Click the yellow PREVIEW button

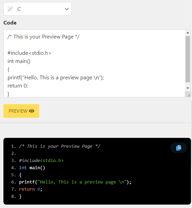click(21, 111)
